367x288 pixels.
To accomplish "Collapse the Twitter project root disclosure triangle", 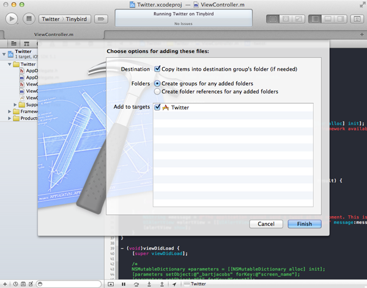I will point(4,54).
